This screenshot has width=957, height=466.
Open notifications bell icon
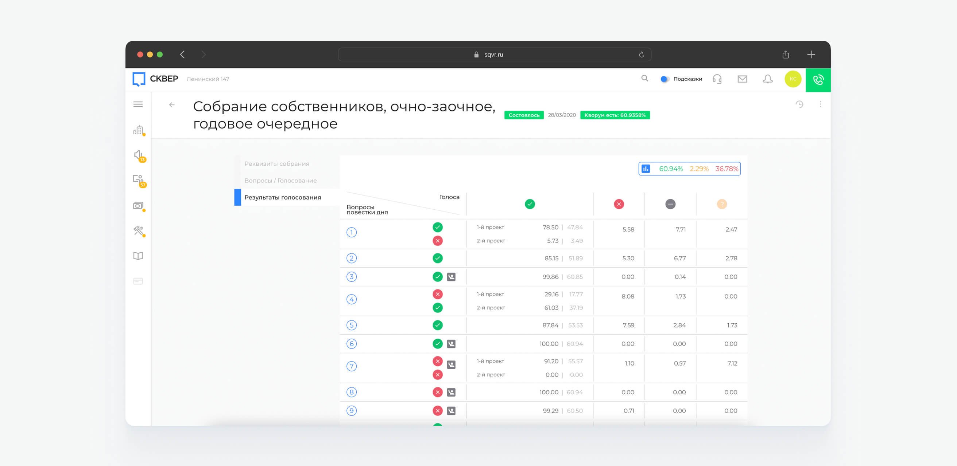click(767, 79)
